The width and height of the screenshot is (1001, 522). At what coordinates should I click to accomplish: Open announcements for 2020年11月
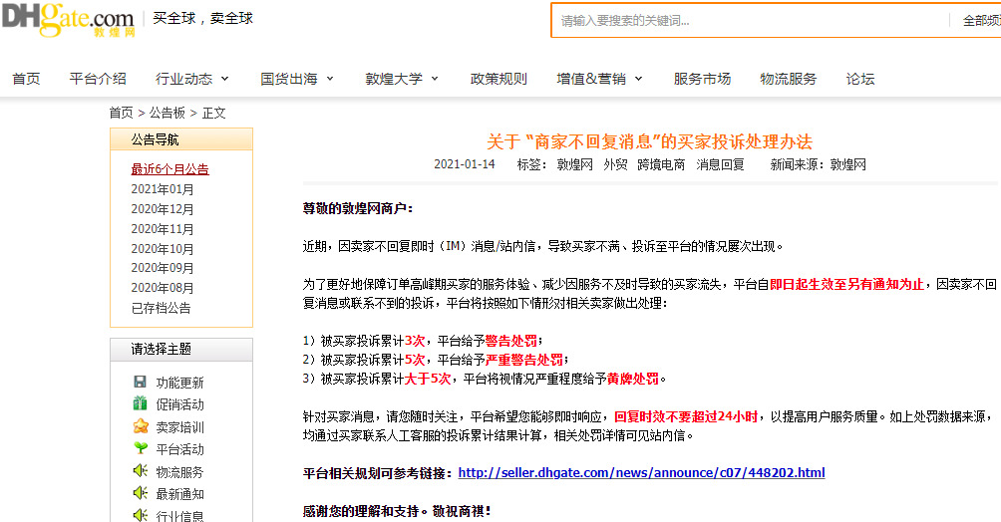(x=163, y=228)
